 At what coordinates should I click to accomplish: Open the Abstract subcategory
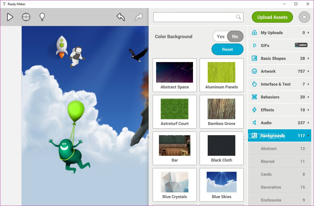point(279,149)
